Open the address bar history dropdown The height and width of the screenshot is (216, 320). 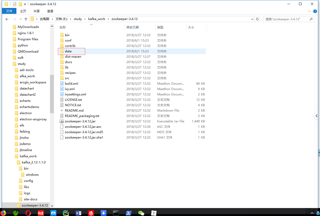(252, 19)
